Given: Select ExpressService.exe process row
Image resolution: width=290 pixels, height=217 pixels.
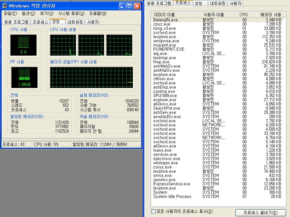Looking at the screenshot, I should [218, 184].
